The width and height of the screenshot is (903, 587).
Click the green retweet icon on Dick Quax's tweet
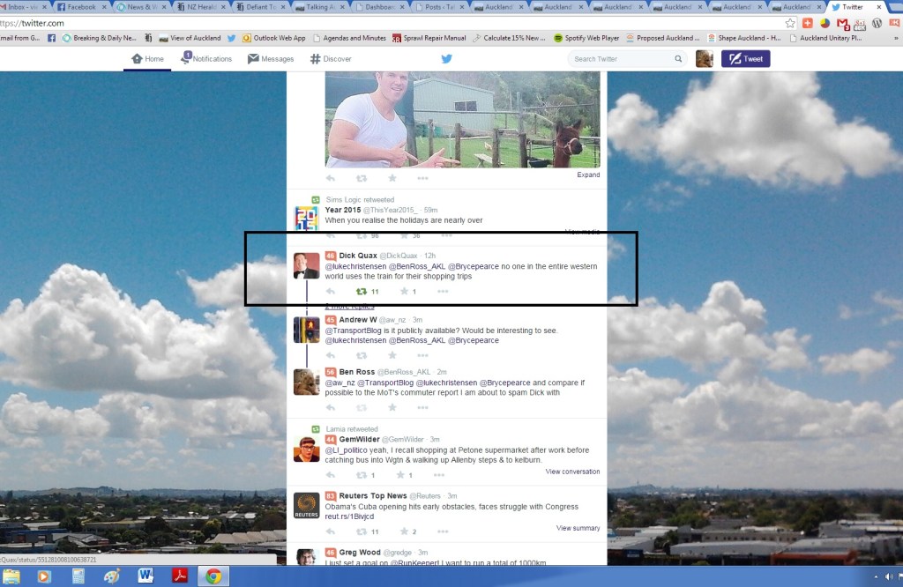361,291
